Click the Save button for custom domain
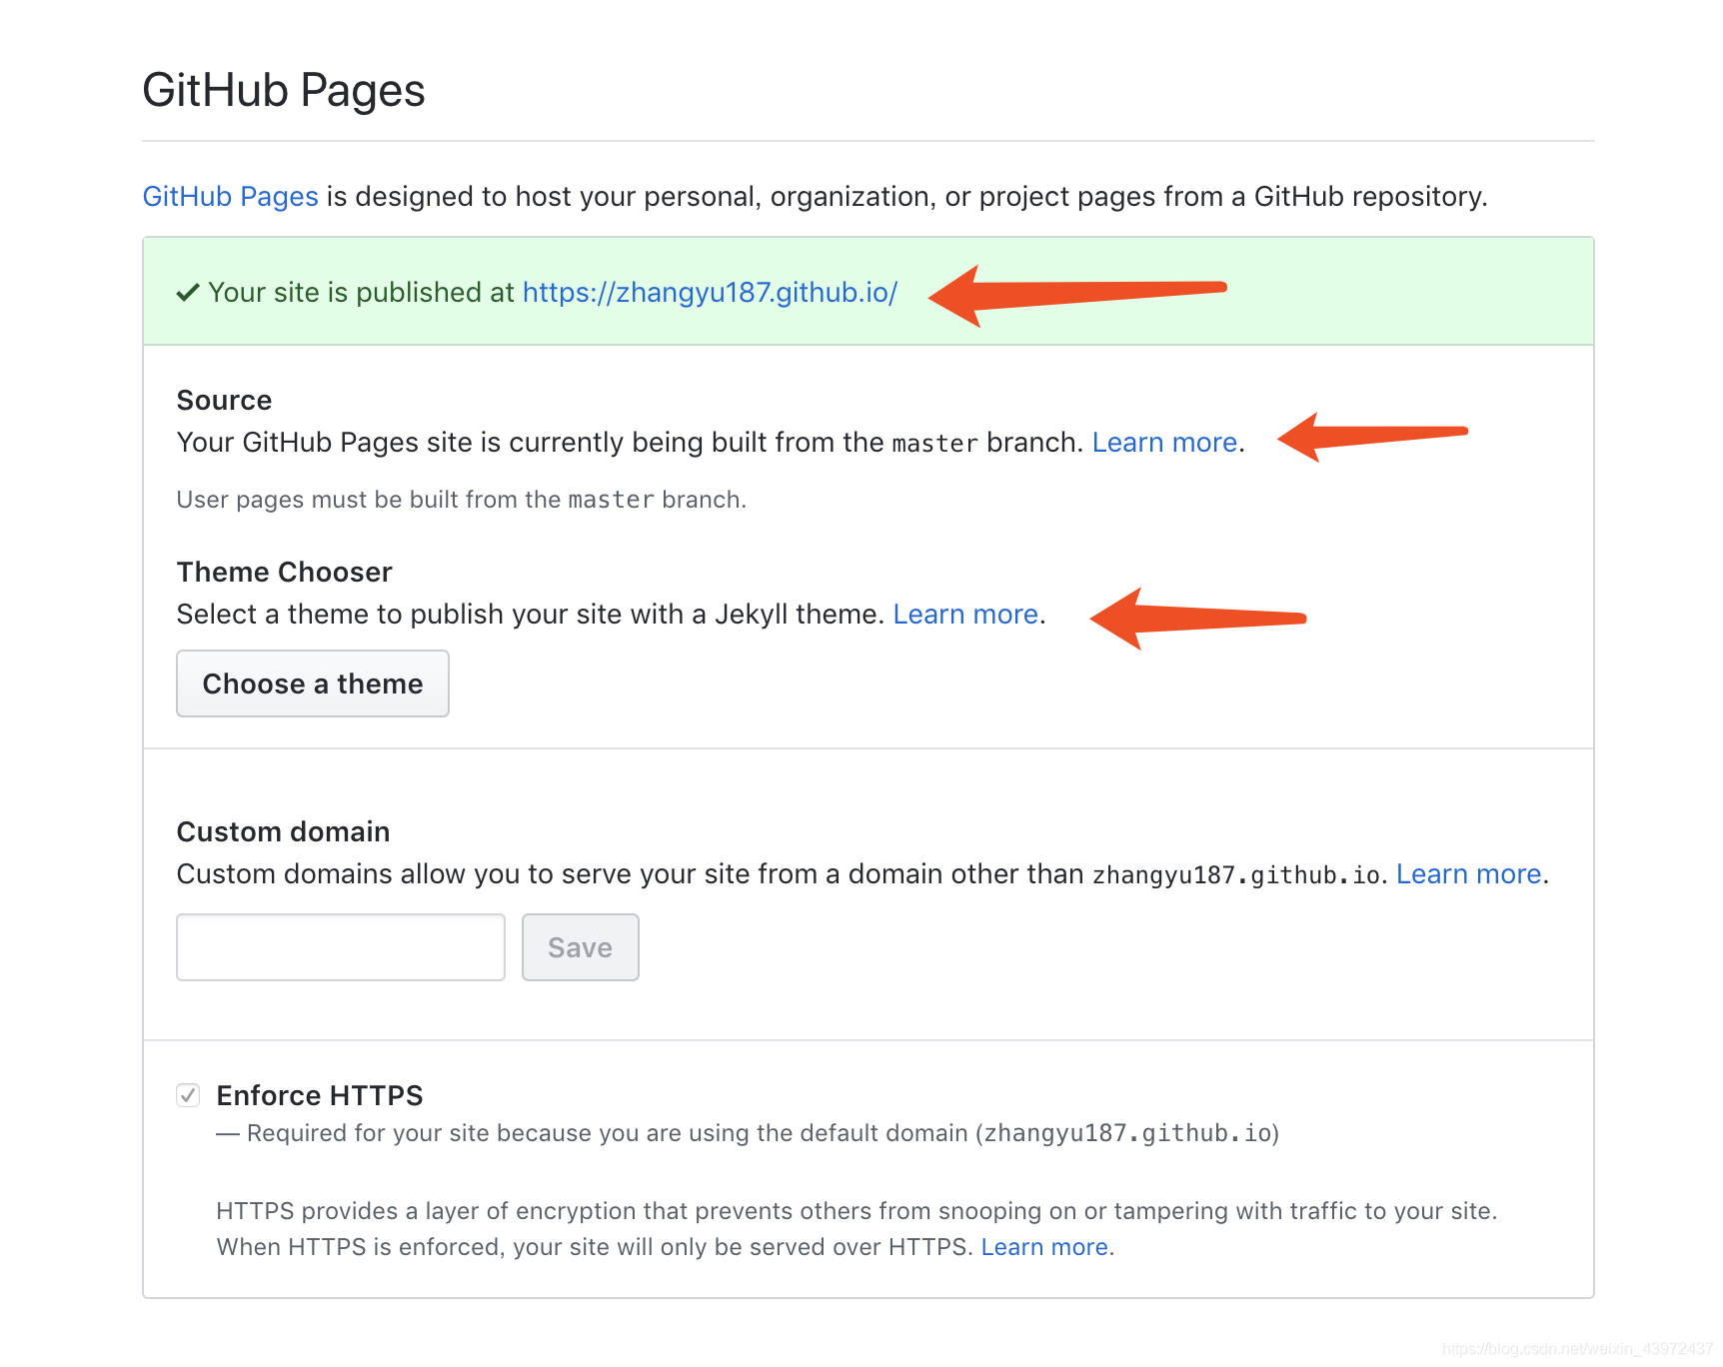 click(581, 947)
